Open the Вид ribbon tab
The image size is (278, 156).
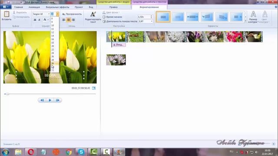point(91,7)
